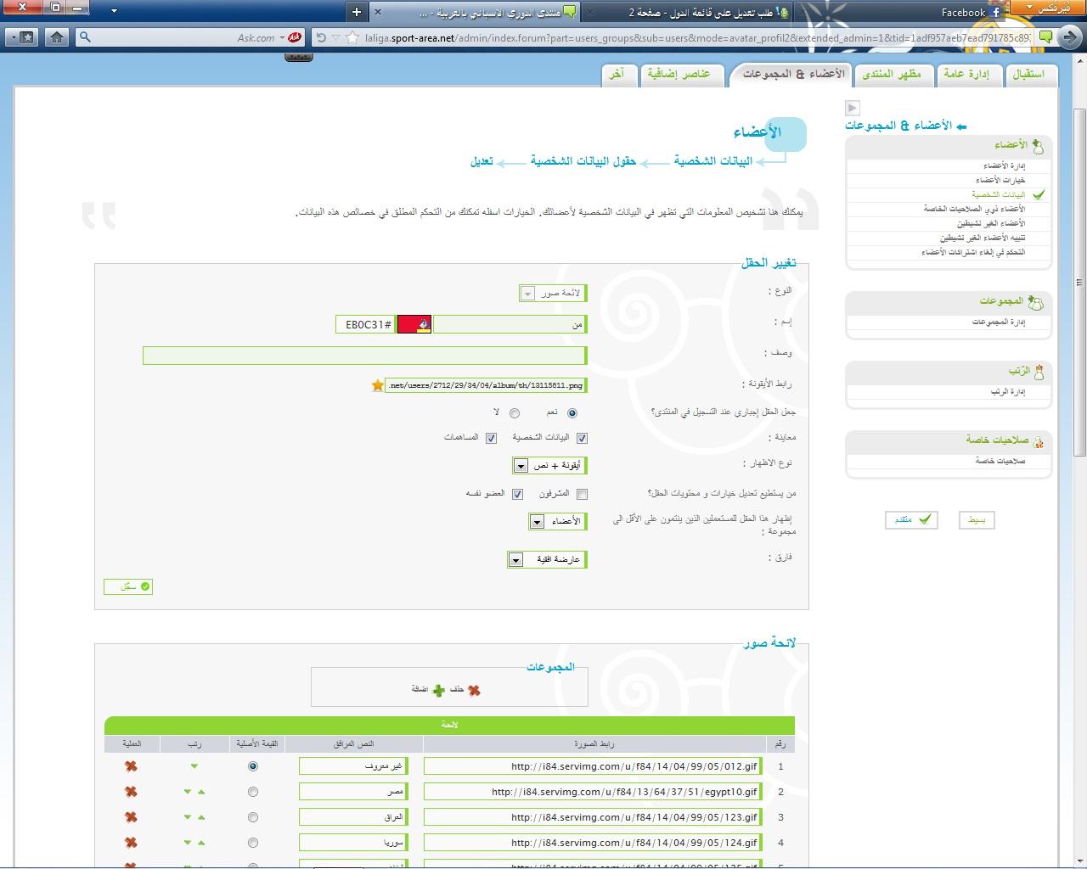Select the 'نعم' (yes) radio button

pos(572,413)
